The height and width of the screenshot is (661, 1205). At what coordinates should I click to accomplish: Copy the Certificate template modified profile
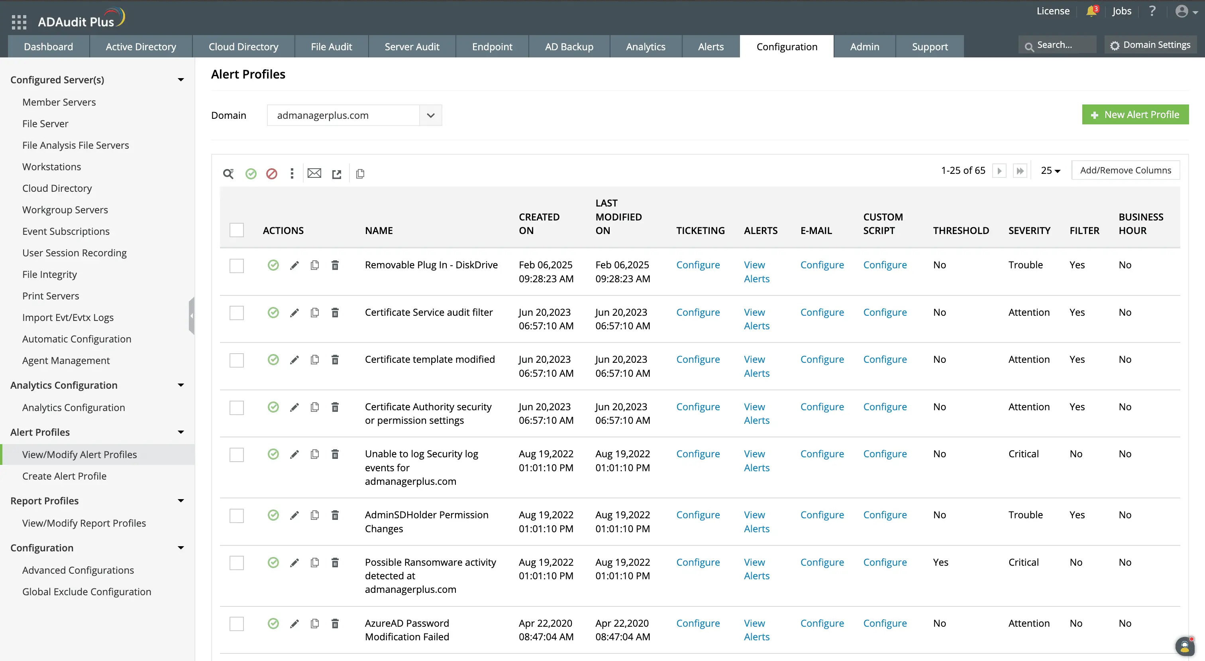(x=315, y=360)
